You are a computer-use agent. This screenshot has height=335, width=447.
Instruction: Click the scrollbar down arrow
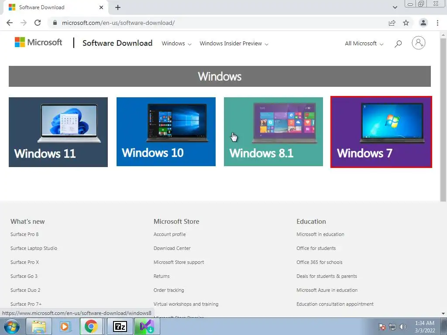(444, 314)
